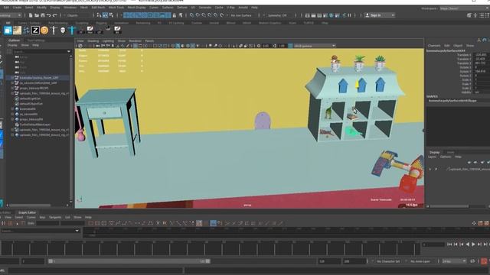Switch to the Rigging shelf tab
Viewport: 490px width, 275px height.
(101, 23)
